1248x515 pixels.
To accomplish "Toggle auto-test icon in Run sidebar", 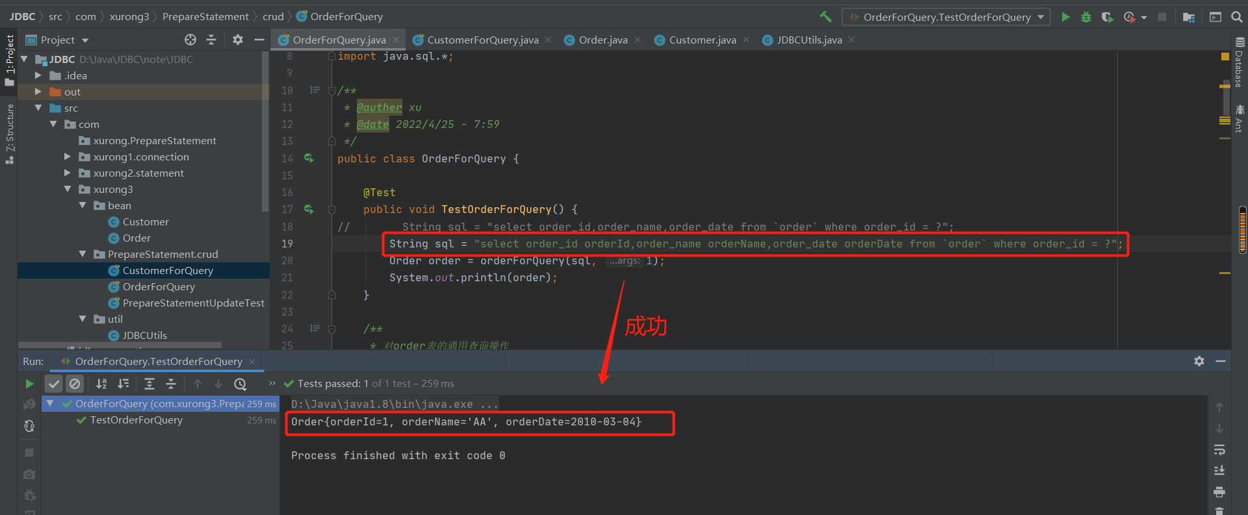I will [x=29, y=426].
